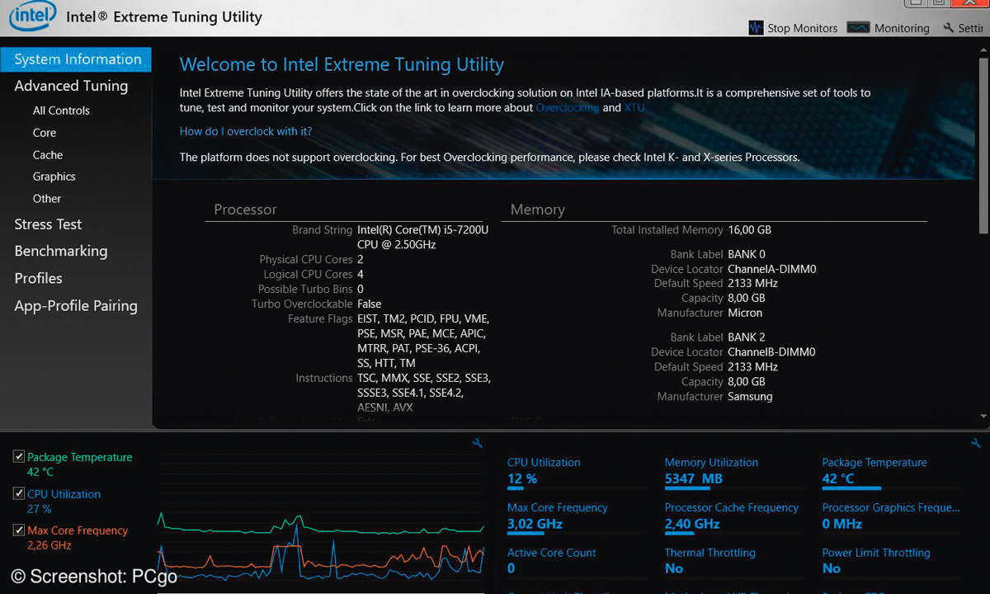Open the Benchmarking section

tap(61, 251)
